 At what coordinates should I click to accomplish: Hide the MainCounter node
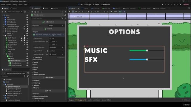point(27,20)
